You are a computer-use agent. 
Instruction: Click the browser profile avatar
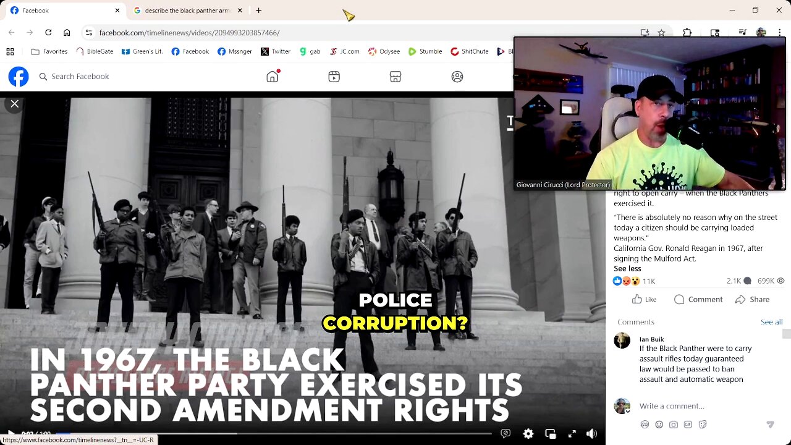point(761,33)
